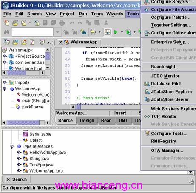Screen dimensions: 196x193
Task: Click the Redo arrow icon
Action: (x=80, y=23)
